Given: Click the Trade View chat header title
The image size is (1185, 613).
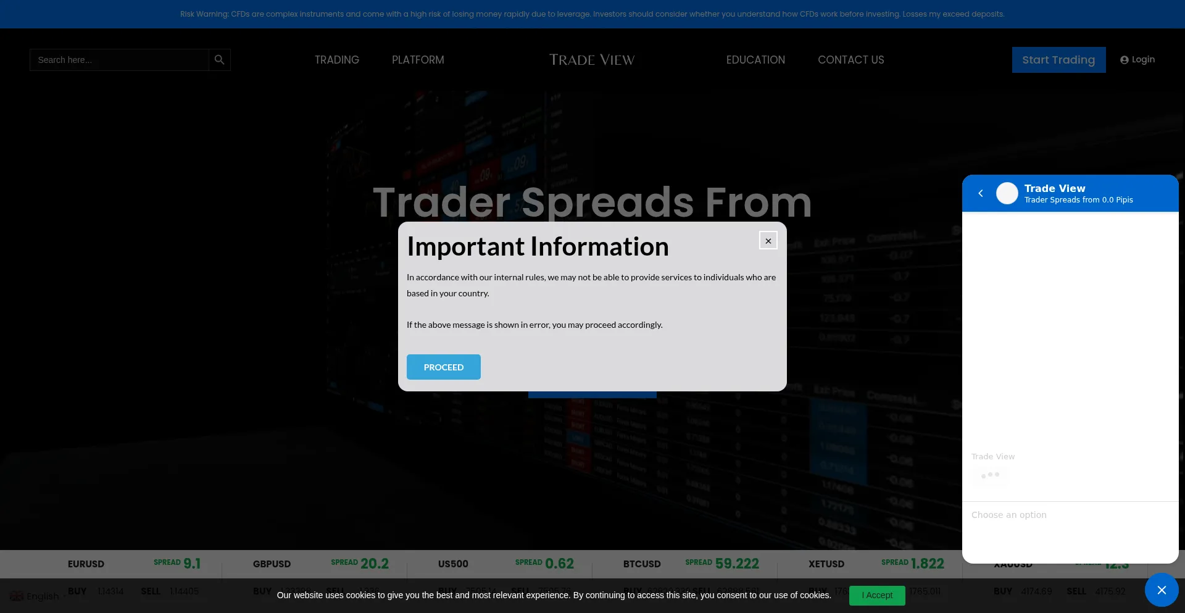Looking at the screenshot, I should point(1055,188).
